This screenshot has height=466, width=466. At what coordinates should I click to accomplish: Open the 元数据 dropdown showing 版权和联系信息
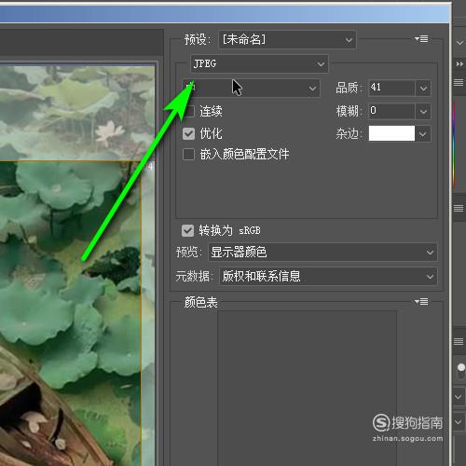coord(328,276)
